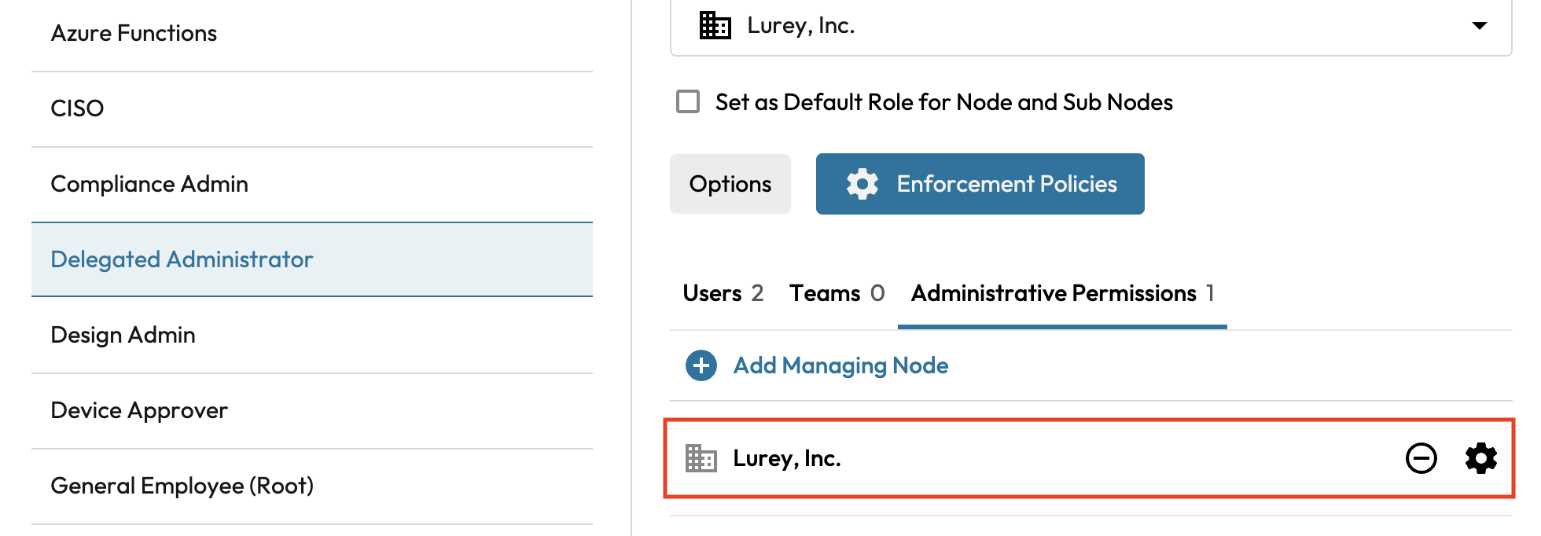Screen dimensions: 1541x536
Task: Expand the Lurey, Inc. node dropdown arrow
Action: 1479,26
